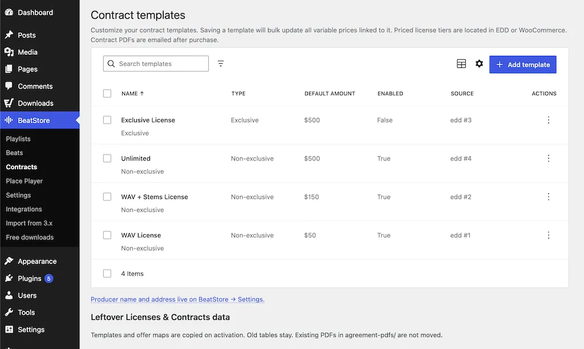Click the WordPress Settings sliders icon
The image size is (584, 349).
tap(9, 329)
